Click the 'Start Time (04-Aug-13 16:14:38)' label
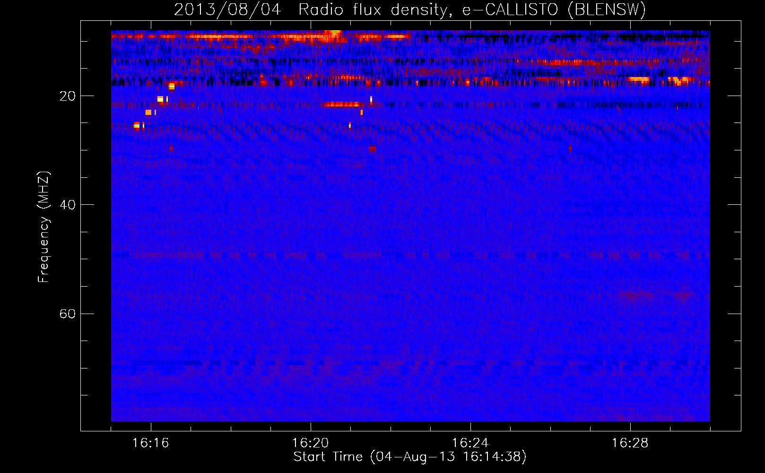The image size is (765, 473). point(410,457)
